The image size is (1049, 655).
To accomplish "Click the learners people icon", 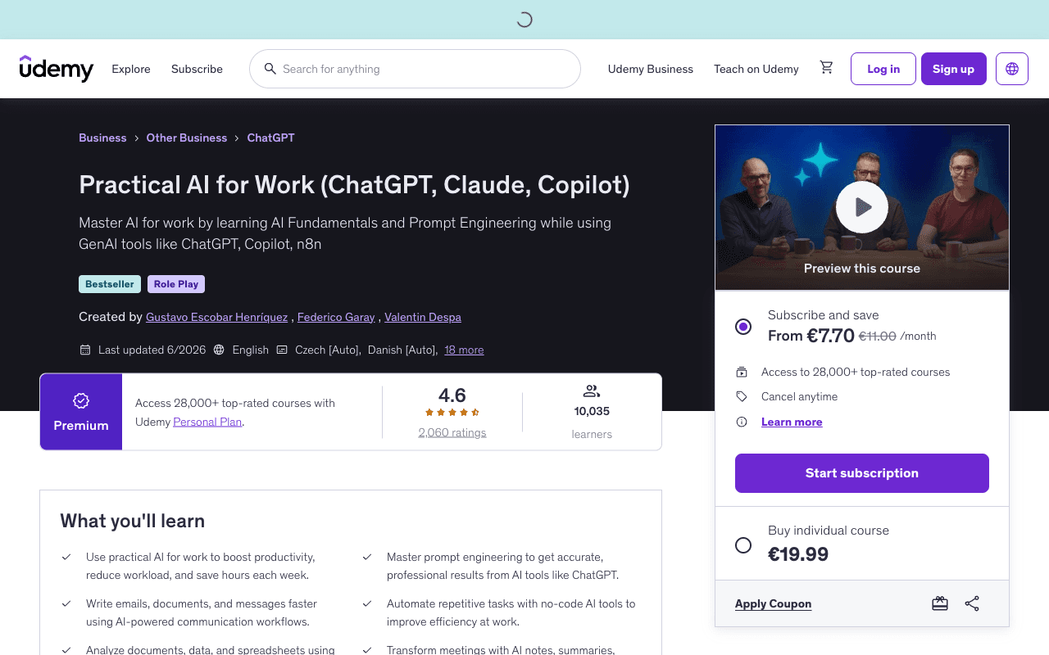I will point(592,391).
